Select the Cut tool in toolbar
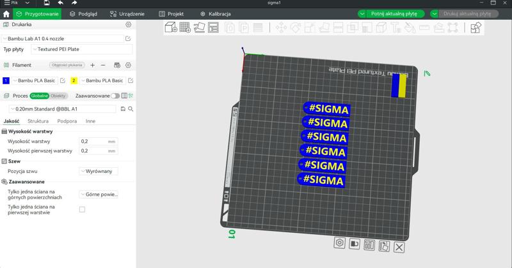 coord(338,27)
